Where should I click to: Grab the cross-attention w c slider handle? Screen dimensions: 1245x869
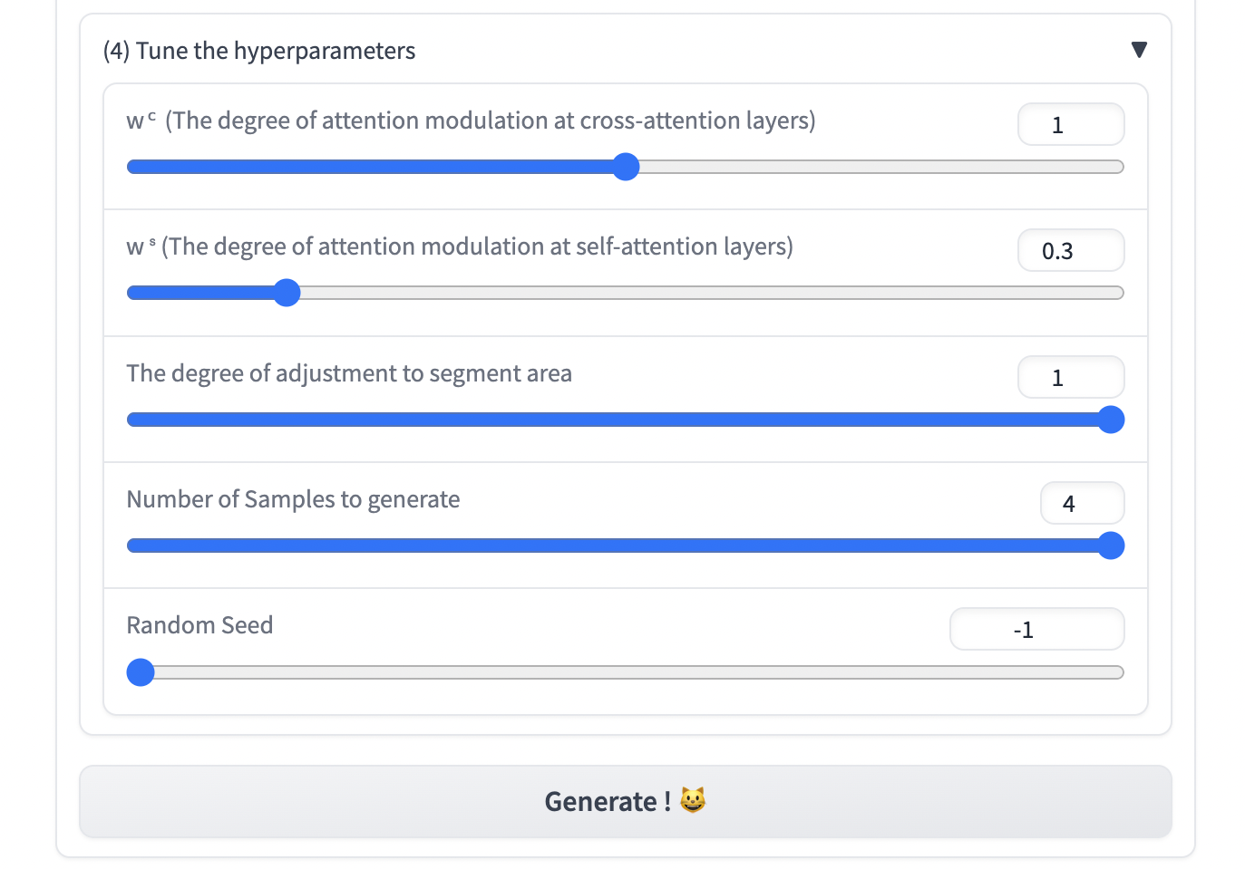pos(626,167)
